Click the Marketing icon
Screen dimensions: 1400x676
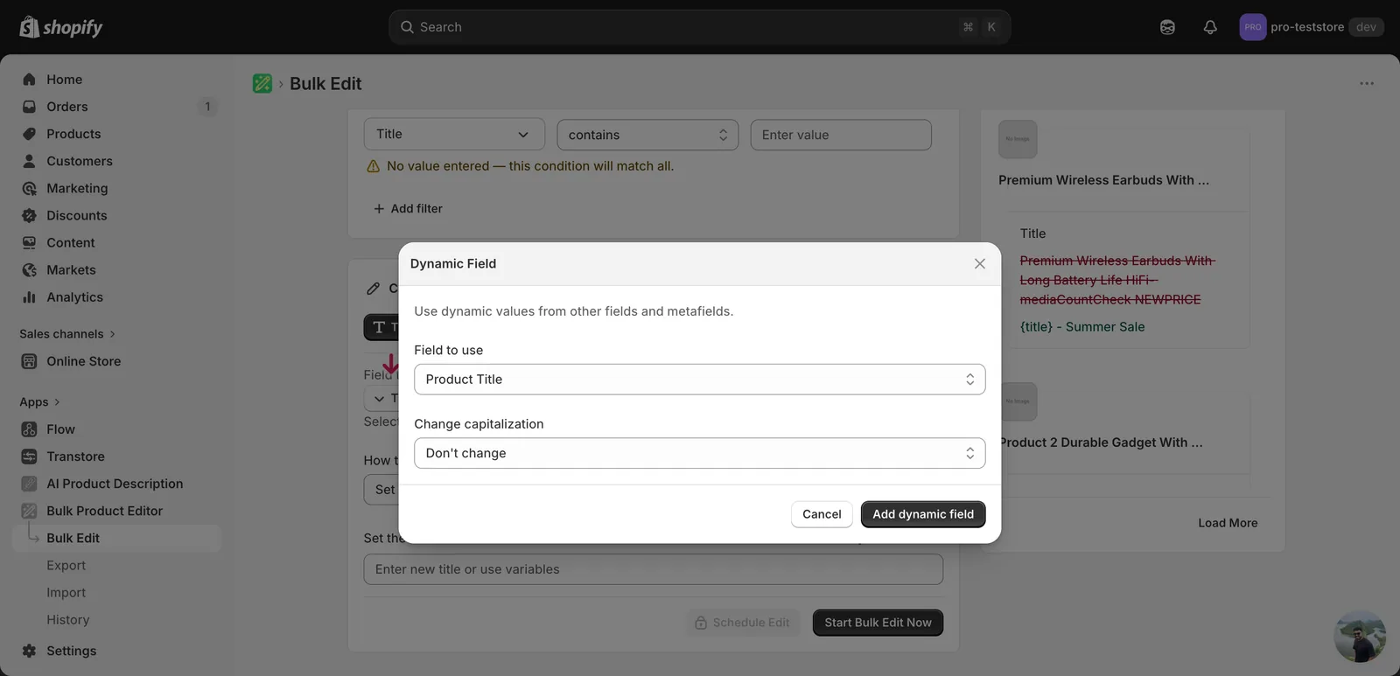[x=29, y=188]
